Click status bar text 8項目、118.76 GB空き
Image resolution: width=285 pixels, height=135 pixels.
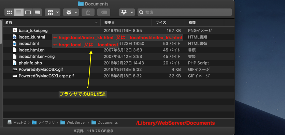click(94, 131)
